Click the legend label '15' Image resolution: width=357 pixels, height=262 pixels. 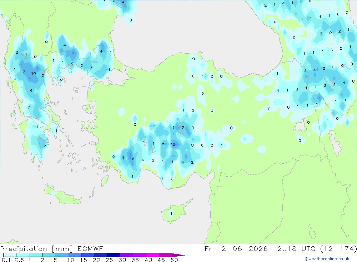click(84, 260)
